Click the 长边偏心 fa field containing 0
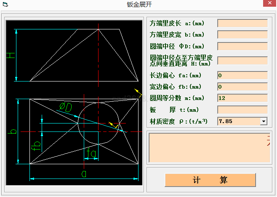The height and width of the screenshot is (197, 277). (242, 76)
